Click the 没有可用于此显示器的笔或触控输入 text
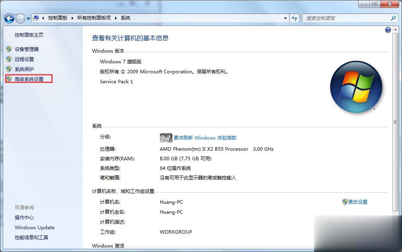 coord(198,178)
